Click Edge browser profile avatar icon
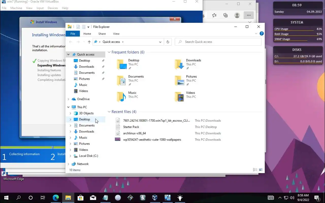The image size is (325, 203). pyautogui.click(x=237, y=15)
